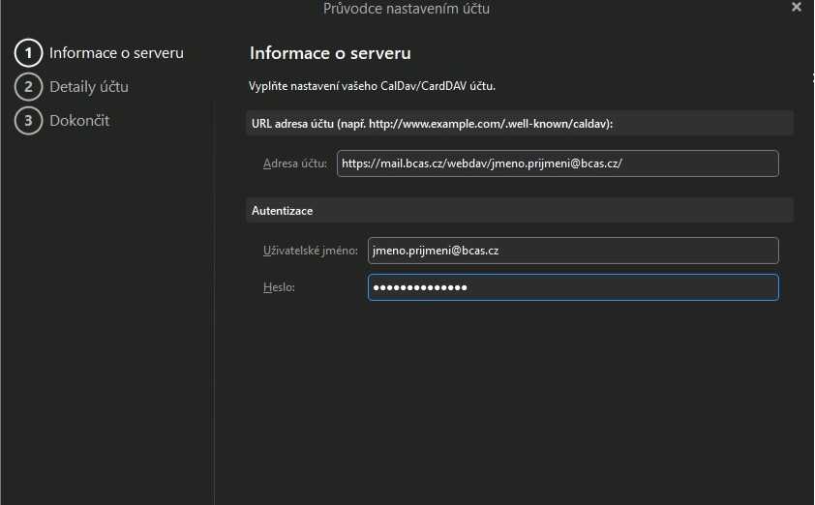Screen dimensions: 815x505
Task: Select "Informace o serveru" step in sidebar
Action: [x=116, y=53]
